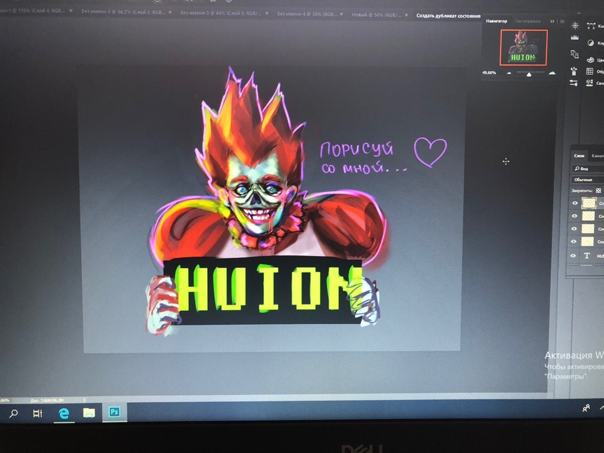
Task: Select the third layer thumbnail
Action: pyautogui.click(x=588, y=229)
